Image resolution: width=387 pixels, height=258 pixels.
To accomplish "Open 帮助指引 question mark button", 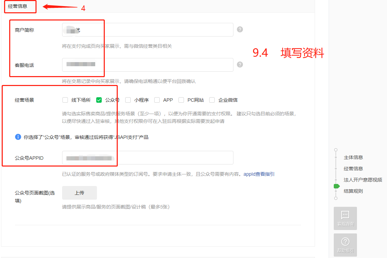I will 345,245.
